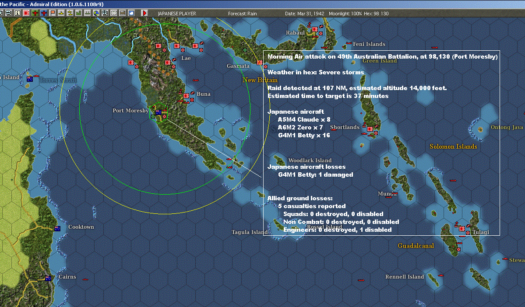Open the single yellow ship toolbar icon
525x307 pixels.
[x=61, y=13]
